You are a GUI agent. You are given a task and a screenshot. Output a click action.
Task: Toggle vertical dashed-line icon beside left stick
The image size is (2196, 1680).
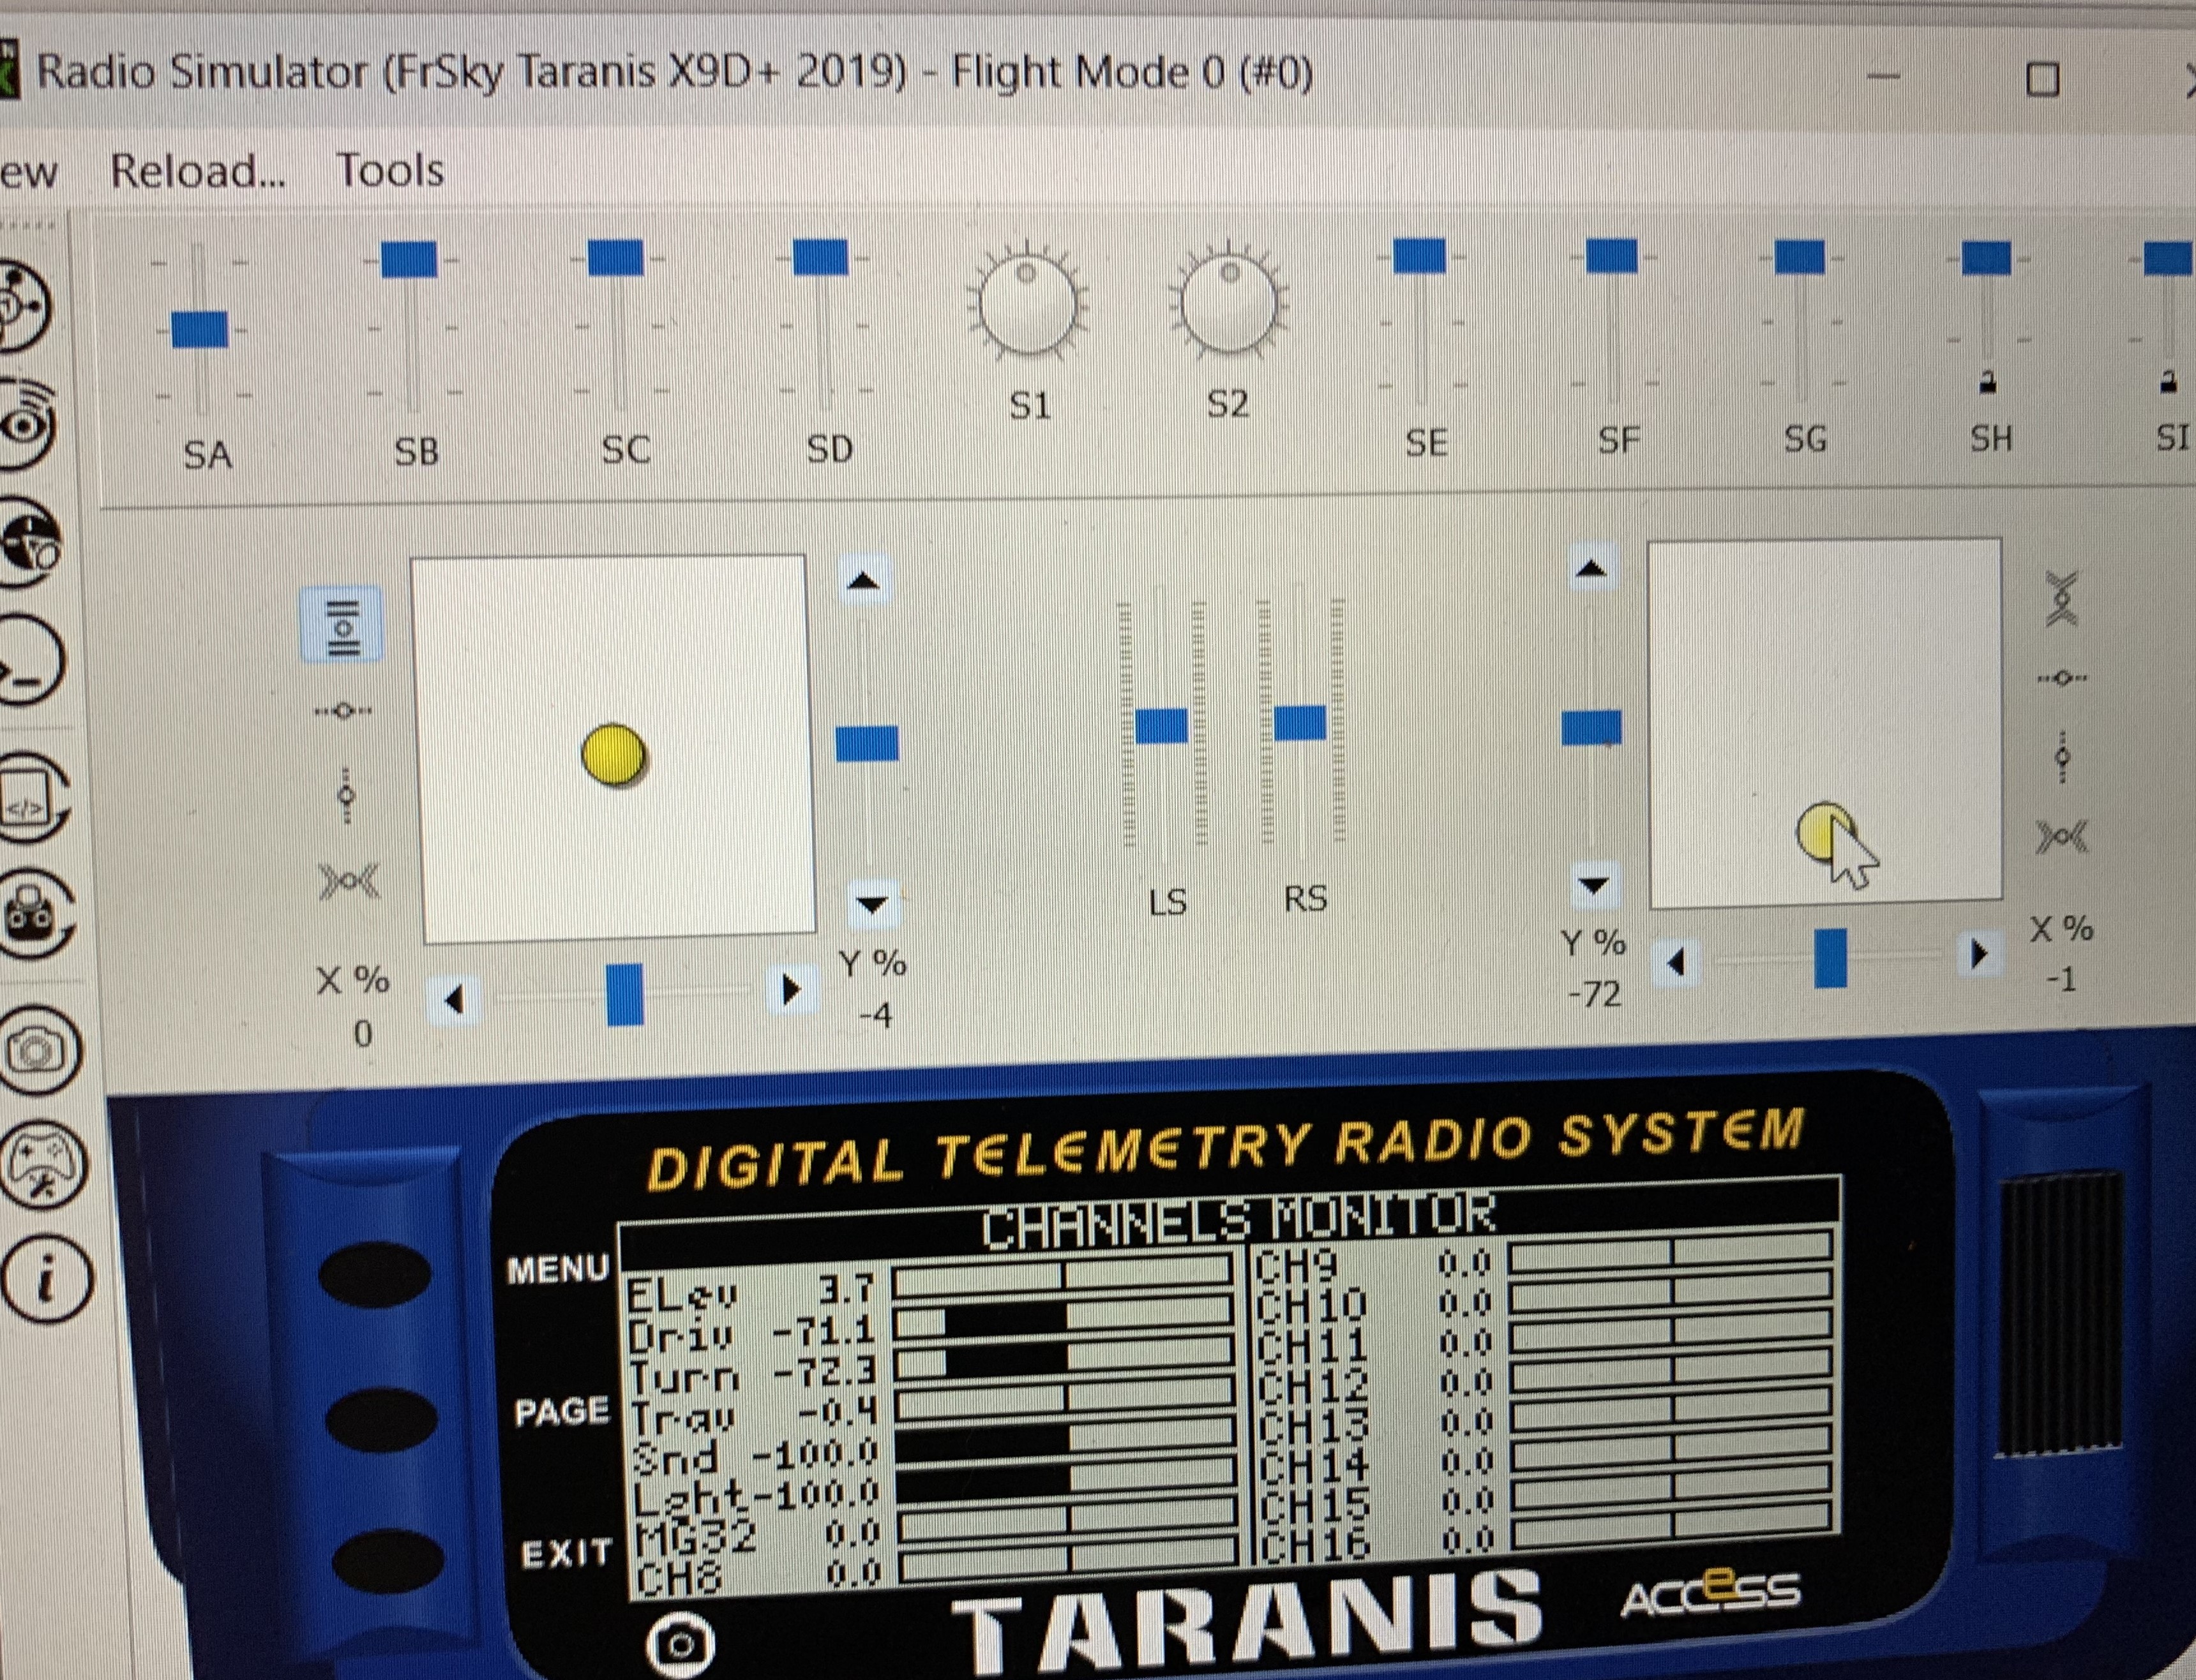346,796
